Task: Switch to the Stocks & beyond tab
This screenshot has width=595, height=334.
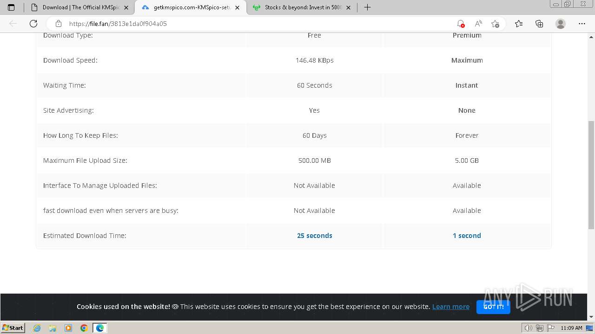Action: click(x=302, y=7)
